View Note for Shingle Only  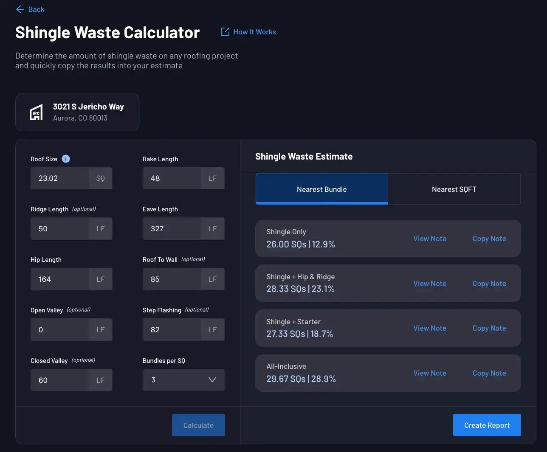point(429,239)
